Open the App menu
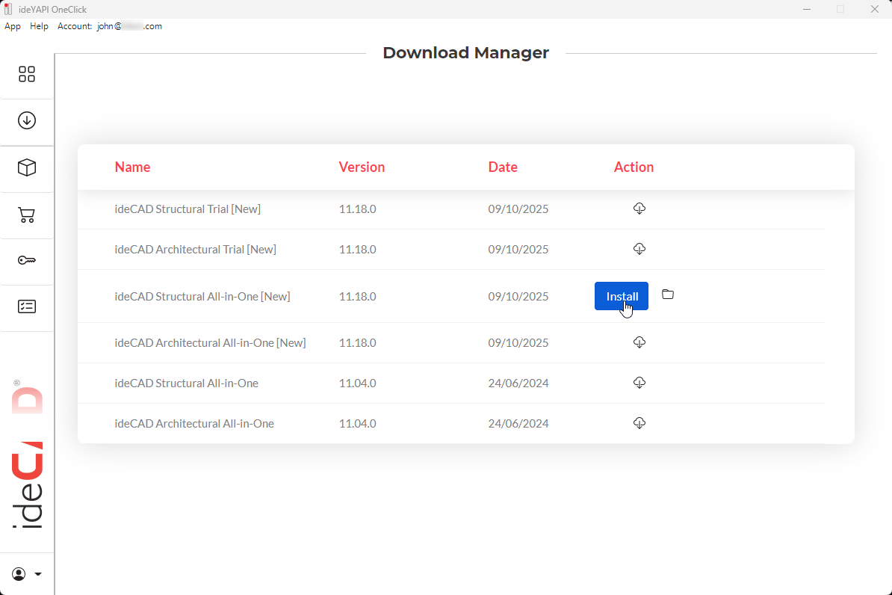The height and width of the screenshot is (595, 892). pos(13,26)
